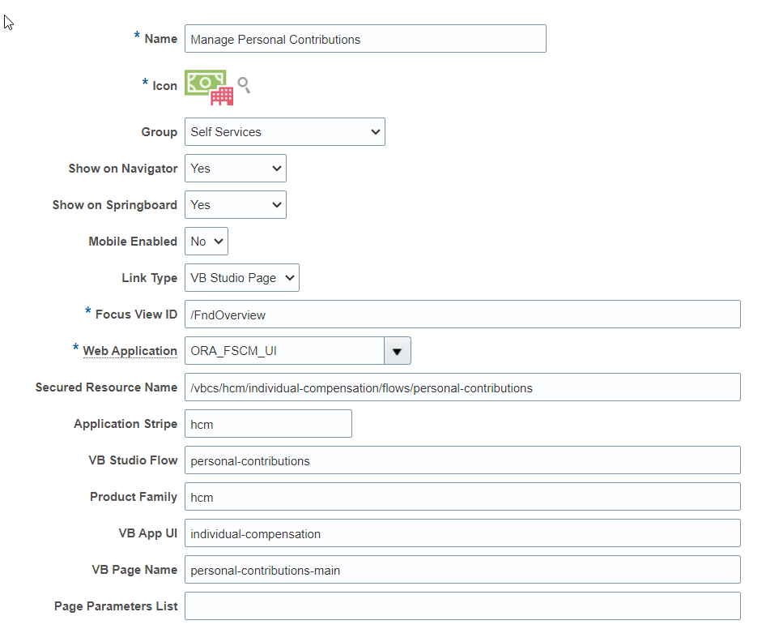Image resolution: width=783 pixels, height=629 pixels.
Task: Click into the Name text field
Action: click(365, 39)
